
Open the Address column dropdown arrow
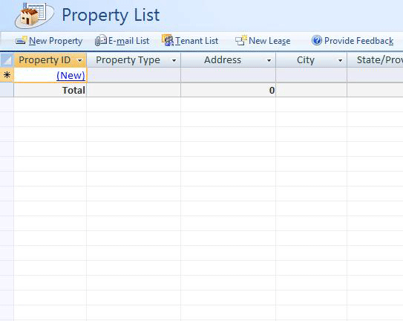(x=269, y=60)
